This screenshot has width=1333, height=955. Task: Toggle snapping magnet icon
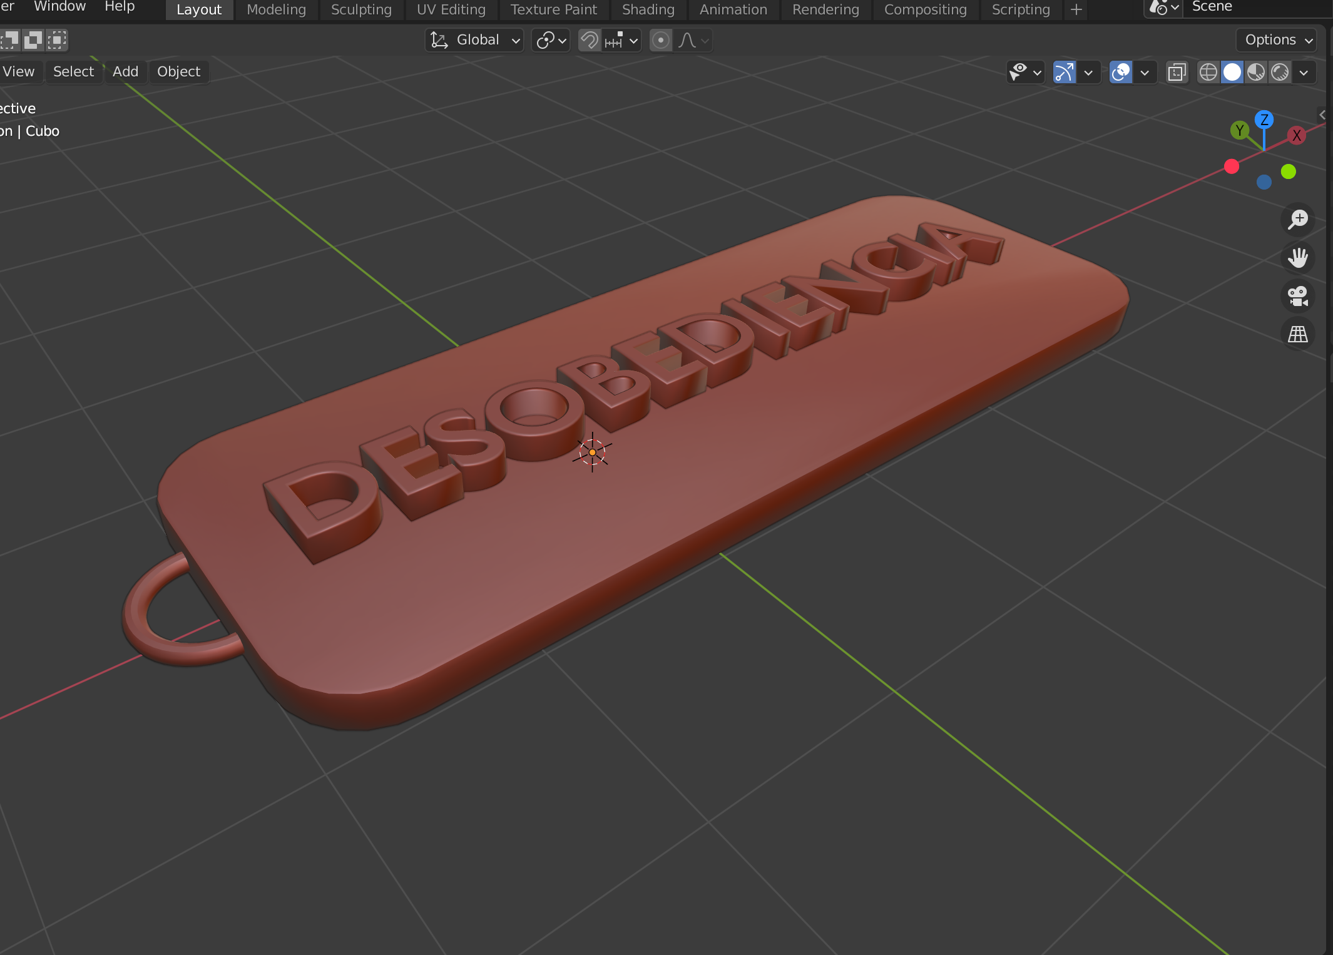coord(589,40)
